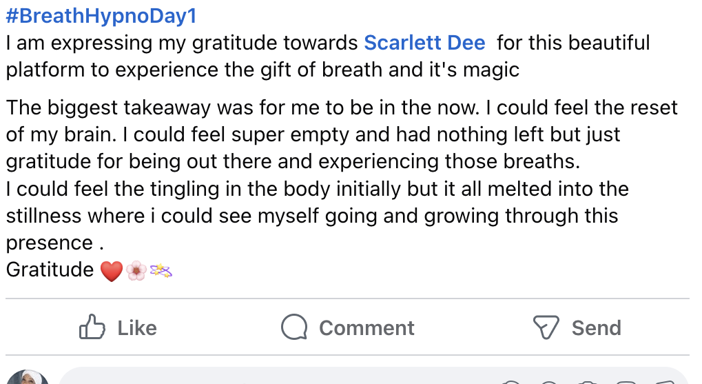Click the line mentioning tingling in the body
Image resolution: width=702 pixels, height=384 pixels.
[318, 189]
